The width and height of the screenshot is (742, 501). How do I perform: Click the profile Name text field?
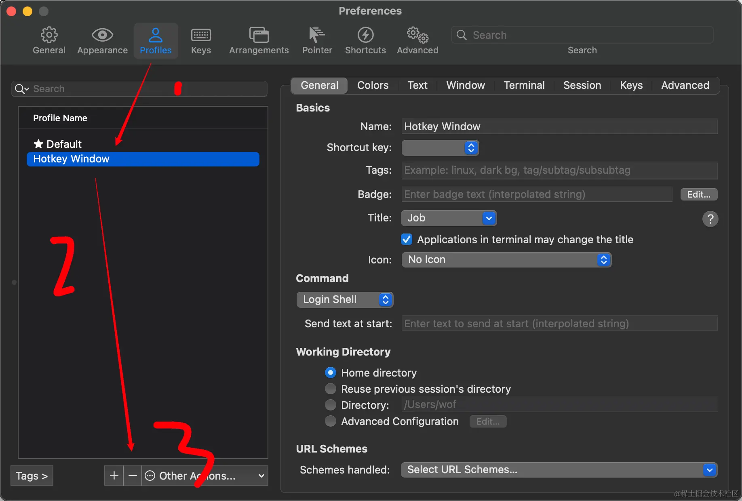click(x=559, y=126)
